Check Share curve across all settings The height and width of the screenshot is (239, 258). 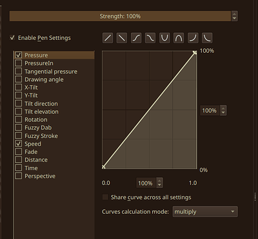[x=105, y=197]
